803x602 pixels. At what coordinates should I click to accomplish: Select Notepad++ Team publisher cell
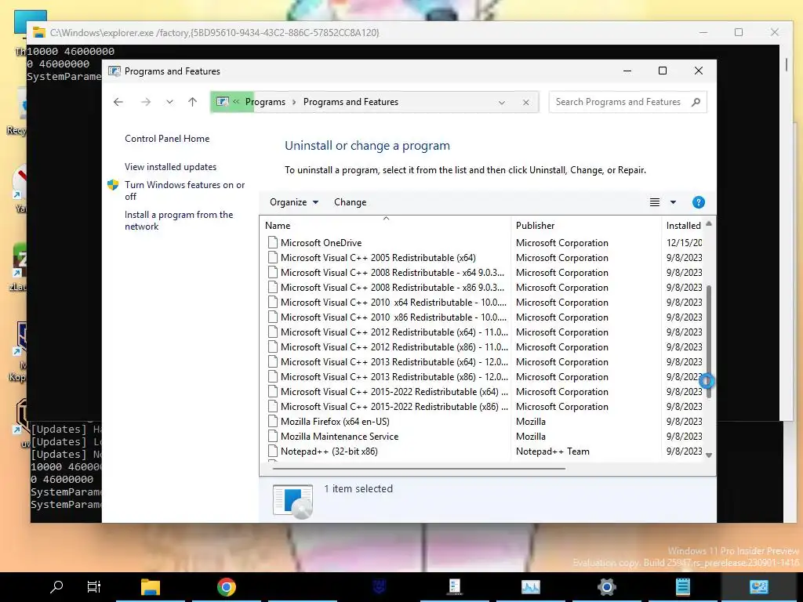pyautogui.click(x=553, y=451)
